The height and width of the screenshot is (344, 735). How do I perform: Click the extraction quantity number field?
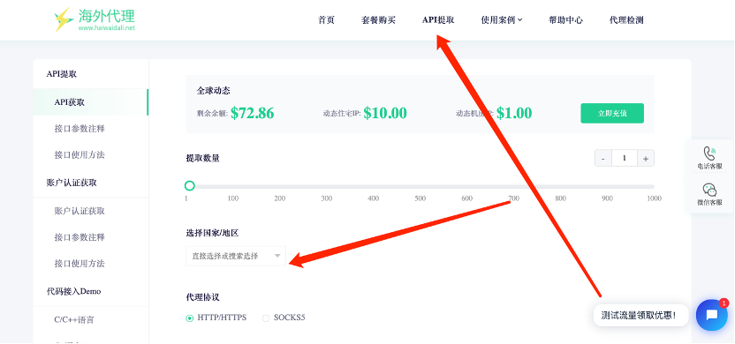625,158
